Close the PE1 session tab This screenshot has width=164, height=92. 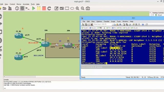click(104, 28)
